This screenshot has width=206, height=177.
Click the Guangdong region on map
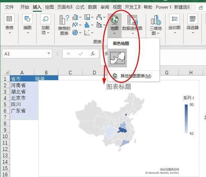coord(125,143)
